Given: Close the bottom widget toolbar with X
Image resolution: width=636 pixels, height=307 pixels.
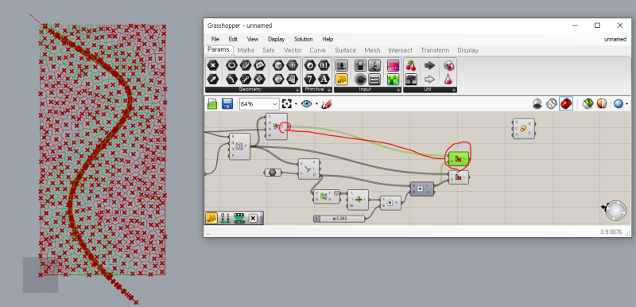Looking at the screenshot, I should tap(253, 218).
